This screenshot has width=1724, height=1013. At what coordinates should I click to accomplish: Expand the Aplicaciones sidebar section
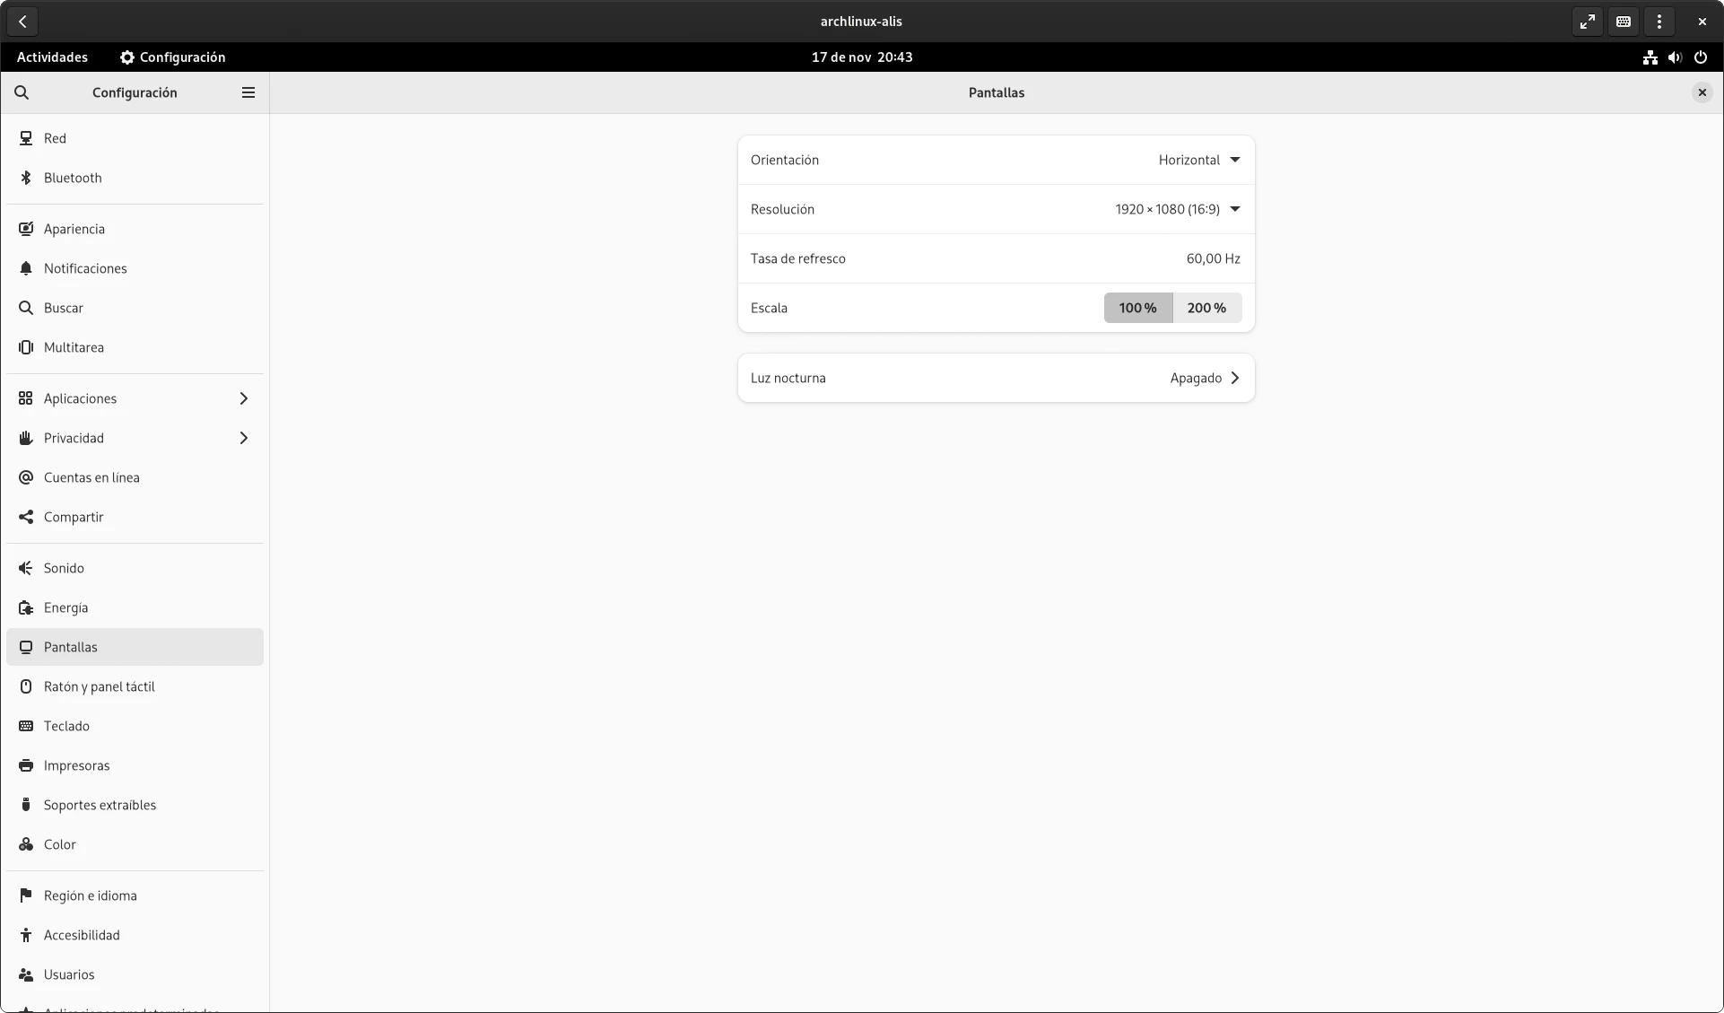pos(135,398)
